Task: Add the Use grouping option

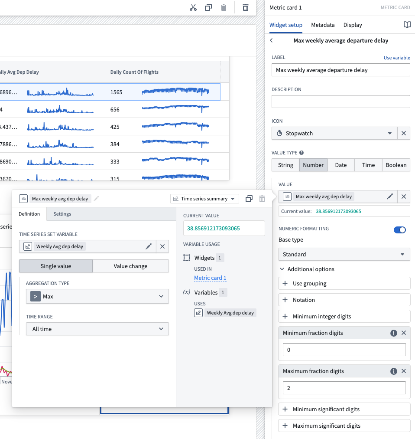Action: [344, 283]
